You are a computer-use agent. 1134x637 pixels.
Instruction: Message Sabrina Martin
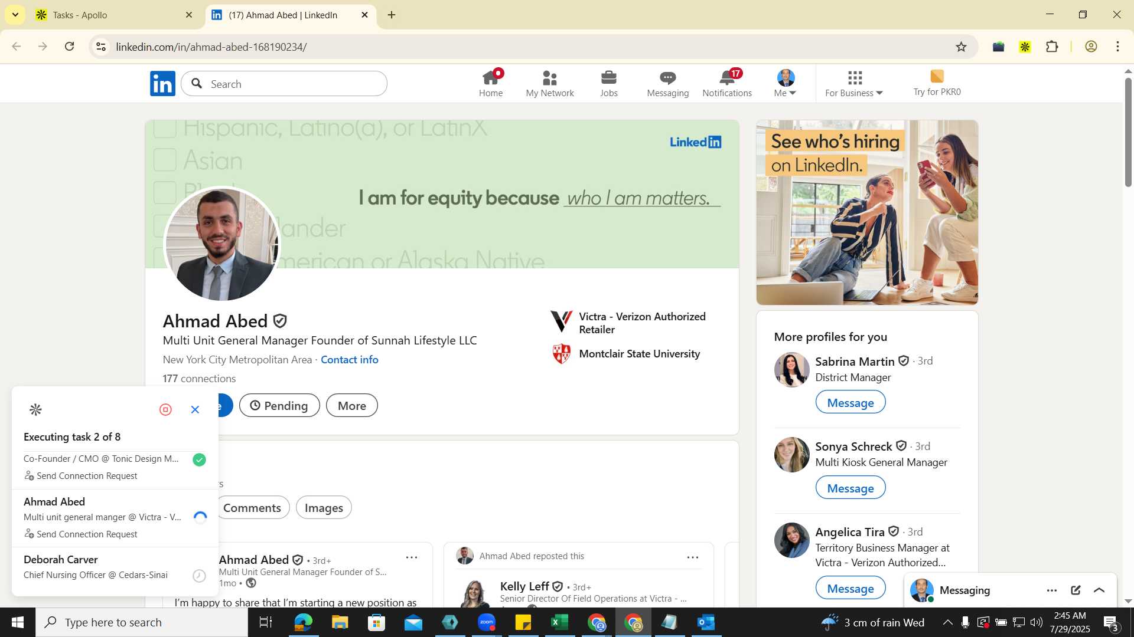pos(850,402)
